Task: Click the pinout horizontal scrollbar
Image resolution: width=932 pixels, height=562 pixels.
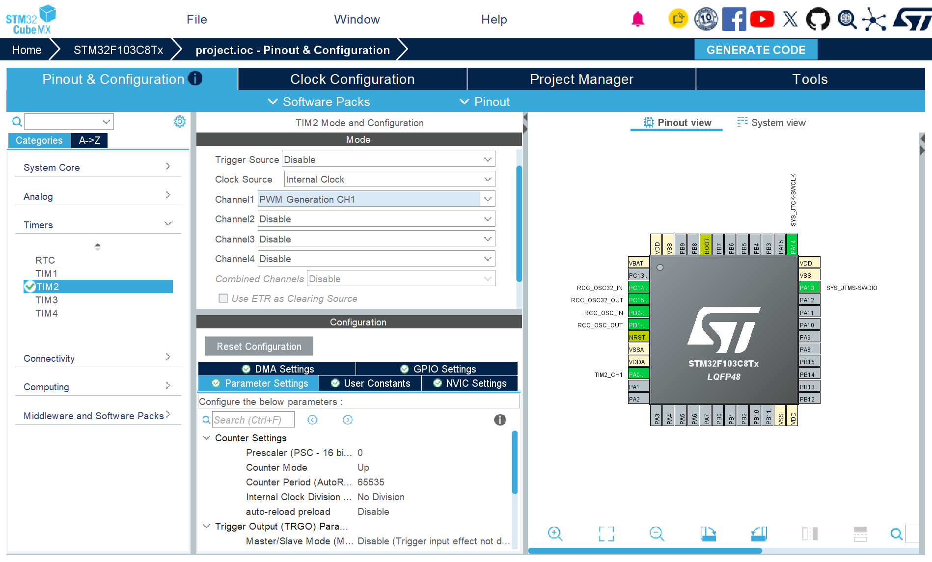Action: click(645, 551)
